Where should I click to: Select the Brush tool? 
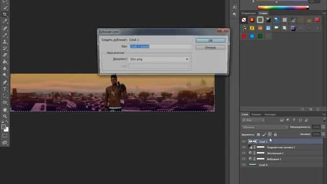click(5, 35)
